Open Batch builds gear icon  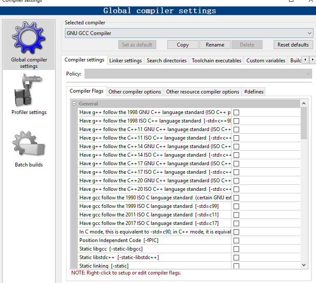tap(29, 144)
